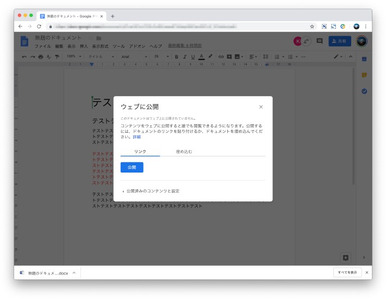Screen dimensions: 386x299
Task: Open the text alignment dropdown
Action: (x=253, y=57)
